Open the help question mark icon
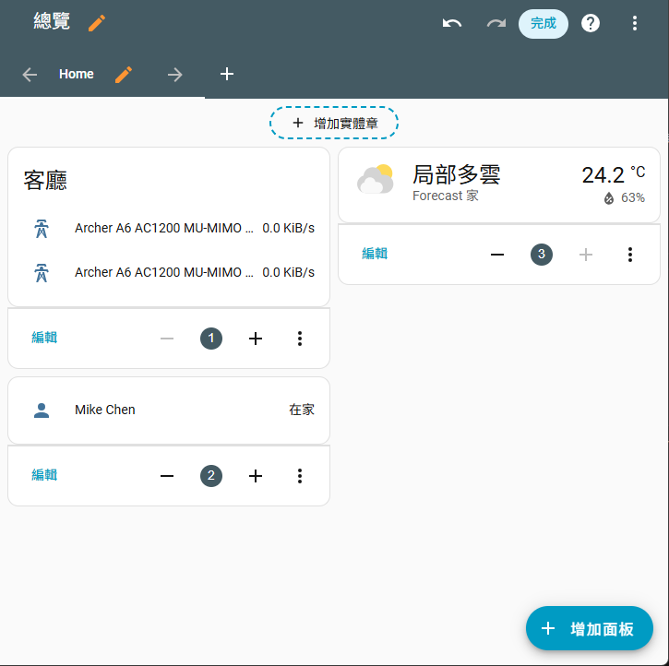 (x=591, y=23)
